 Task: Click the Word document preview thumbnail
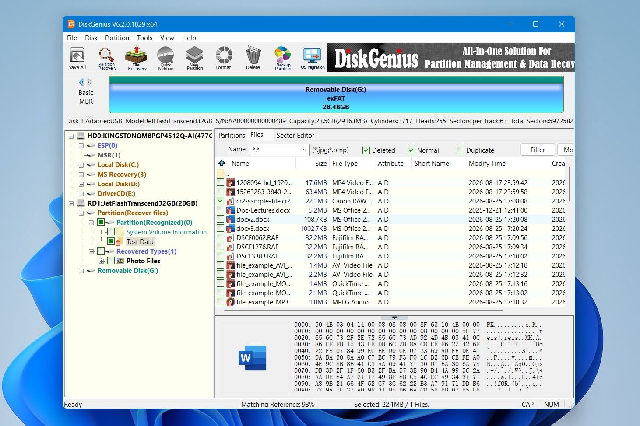253,357
